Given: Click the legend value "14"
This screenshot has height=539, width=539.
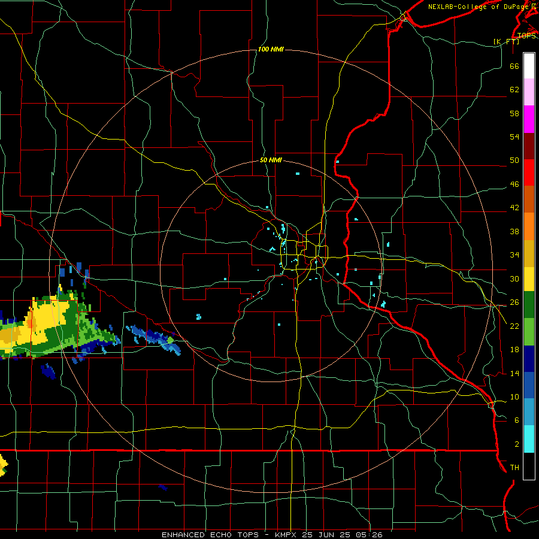Looking at the screenshot, I should [514, 373].
